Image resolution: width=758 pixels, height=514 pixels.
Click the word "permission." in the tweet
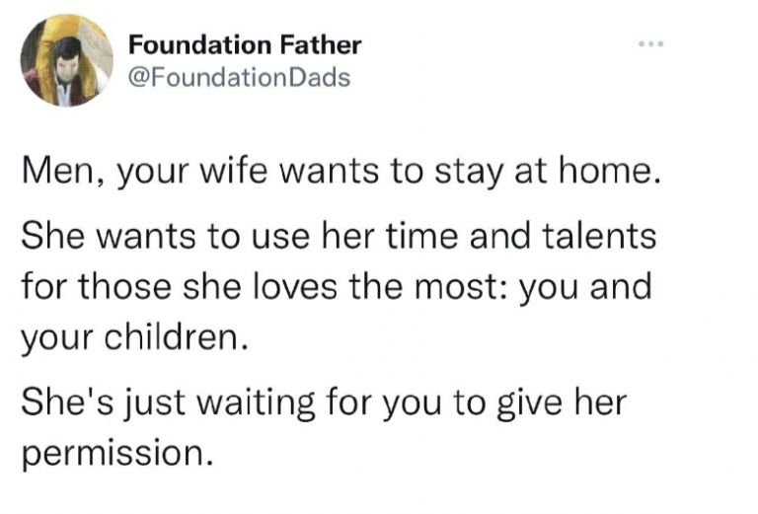(x=116, y=454)
